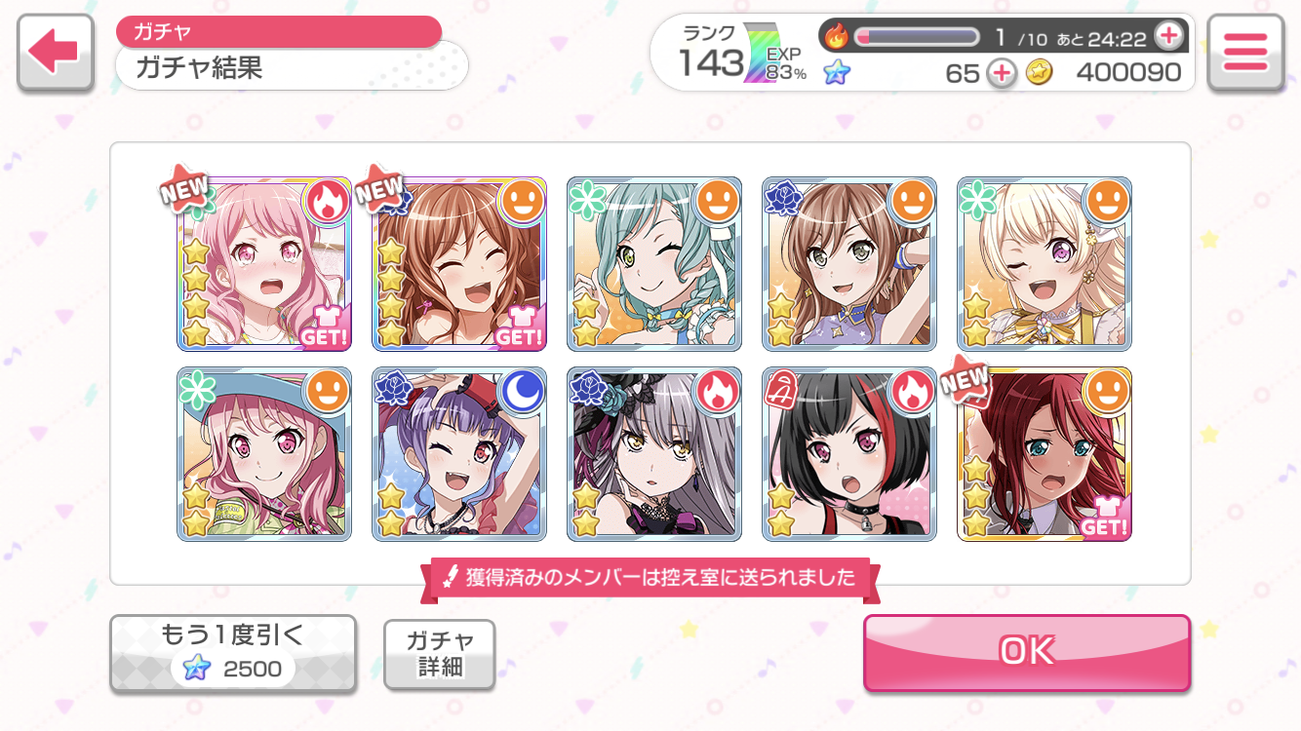The height and width of the screenshot is (731, 1301).
Task: Pull again with もう1度引く for 2500 stars
Action: coord(232,653)
